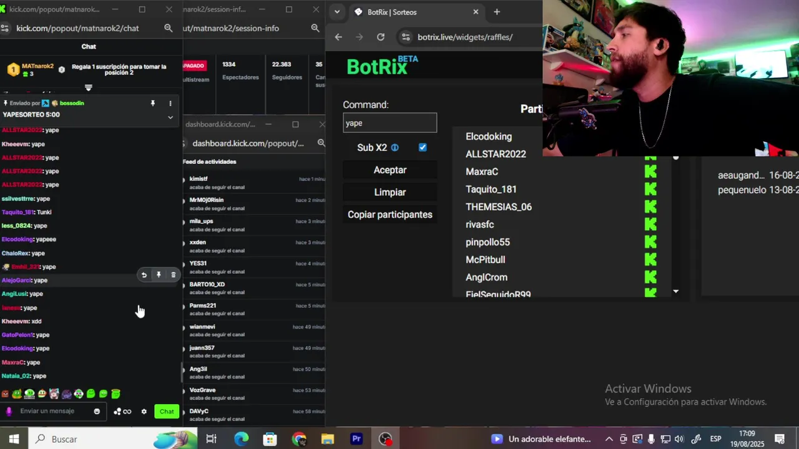This screenshot has width=799, height=449.
Task: Click the search icon in the session-info window address bar
Action: tap(315, 28)
